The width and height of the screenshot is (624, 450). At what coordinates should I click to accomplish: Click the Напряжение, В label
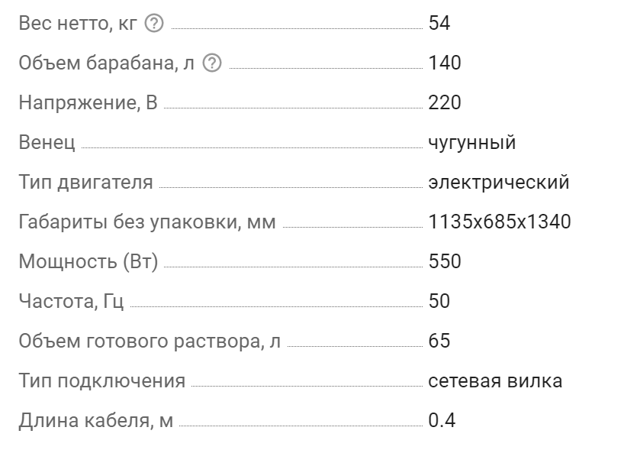(x=88, y=103)
